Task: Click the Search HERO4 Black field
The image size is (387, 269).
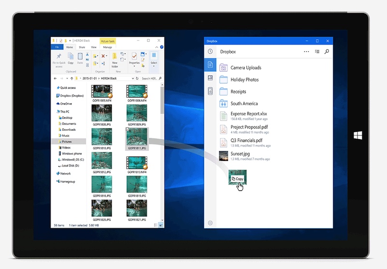Action: [151, 79]
